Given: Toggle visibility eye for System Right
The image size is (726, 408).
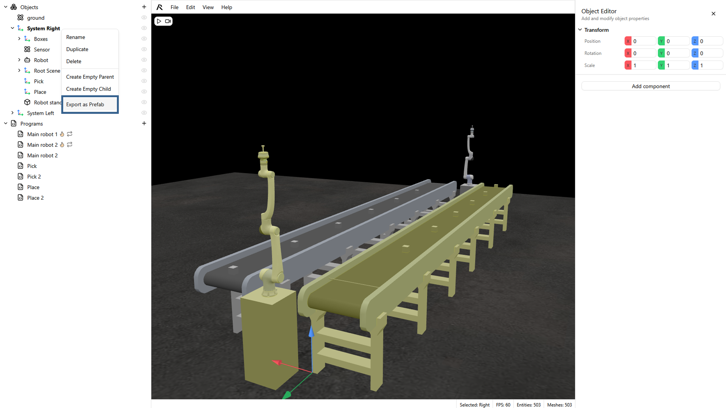Looking at the screenshot, I should point(144,28).
